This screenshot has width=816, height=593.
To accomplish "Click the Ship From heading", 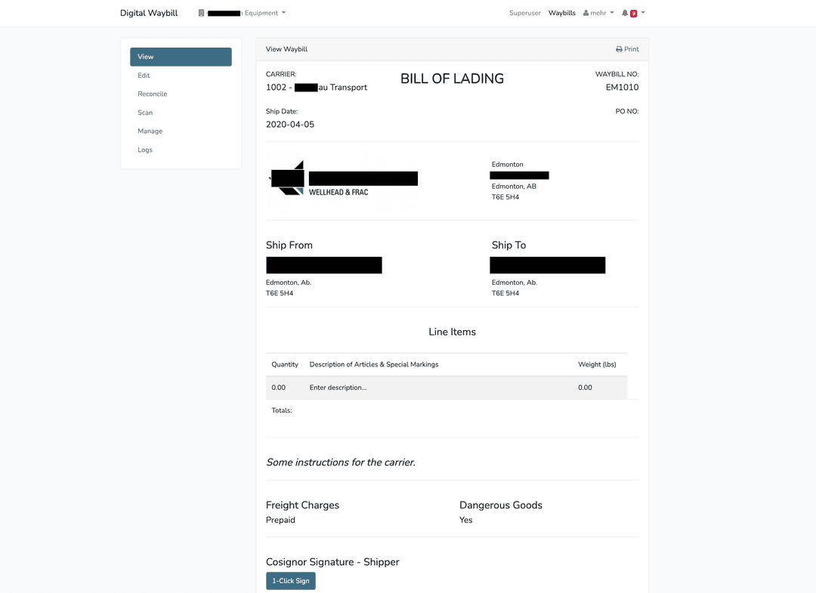I will 289,245.
